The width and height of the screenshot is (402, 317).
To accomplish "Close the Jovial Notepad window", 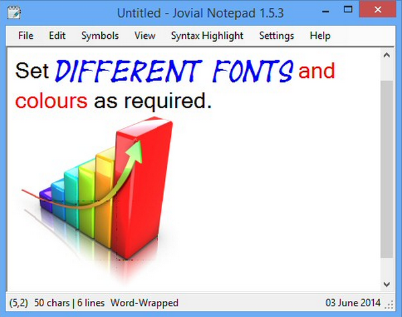I will pyautogui.click(x=378, y=10).
